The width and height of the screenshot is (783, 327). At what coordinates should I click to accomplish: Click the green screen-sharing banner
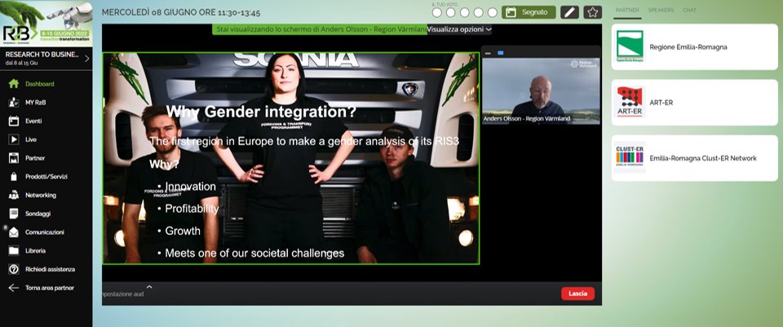[x=320, y=29]
